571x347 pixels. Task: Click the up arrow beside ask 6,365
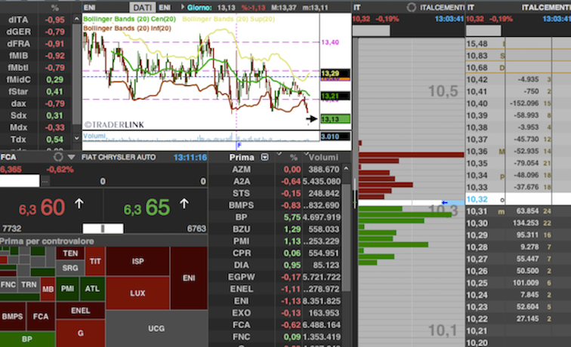click(x=184, y=204)
